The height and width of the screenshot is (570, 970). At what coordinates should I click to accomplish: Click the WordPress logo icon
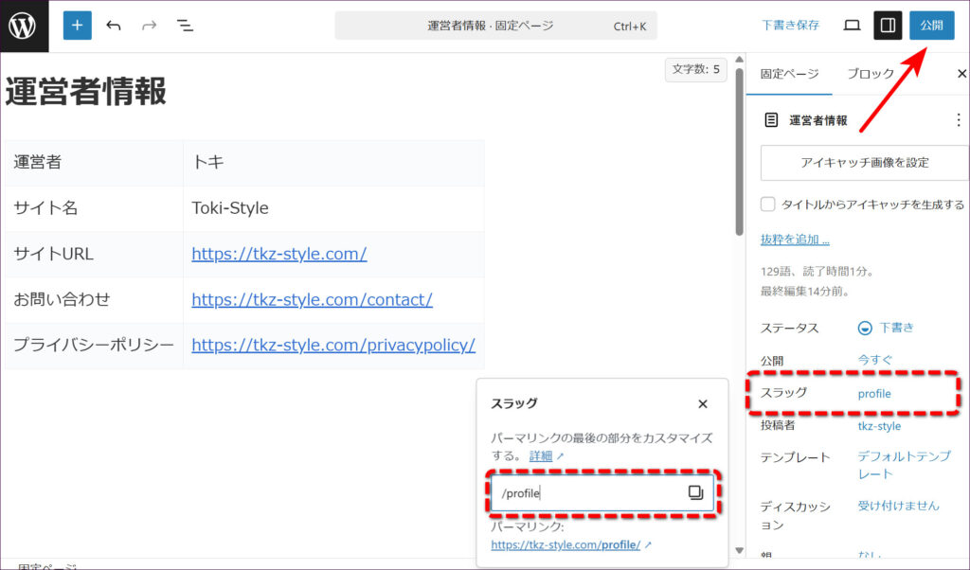24,26
